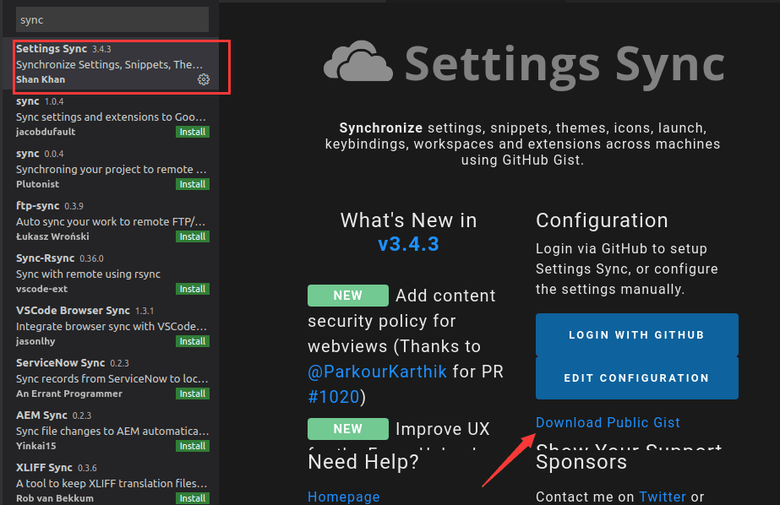This screenshot has height=505, width=780.
Task: Open the v3.4.3 release link
Action: (408, 244)
